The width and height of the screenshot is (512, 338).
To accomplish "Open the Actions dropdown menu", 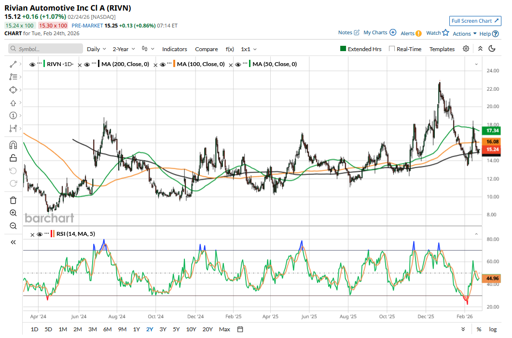I will pyautogui.click(x=465, y=33).
